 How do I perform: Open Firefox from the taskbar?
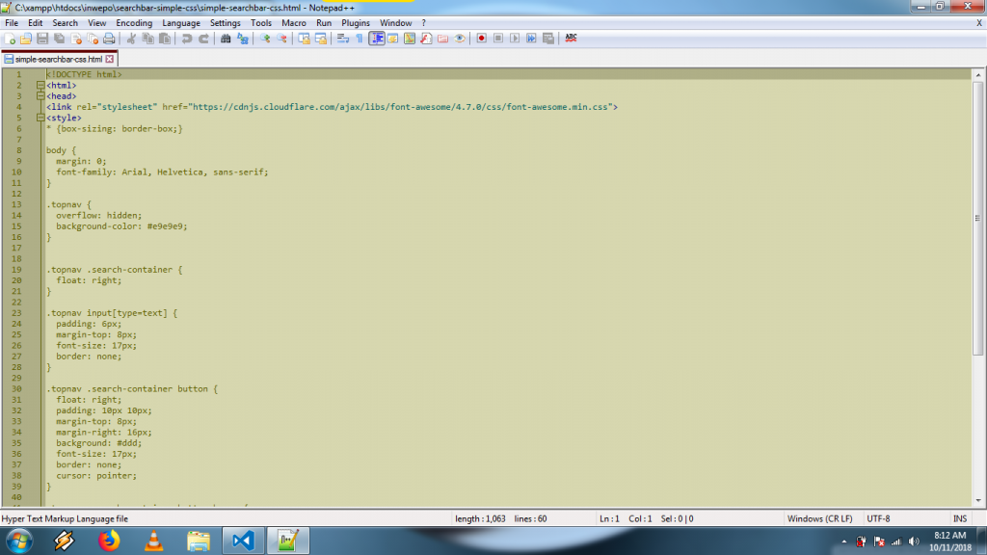tap(109, 542)
